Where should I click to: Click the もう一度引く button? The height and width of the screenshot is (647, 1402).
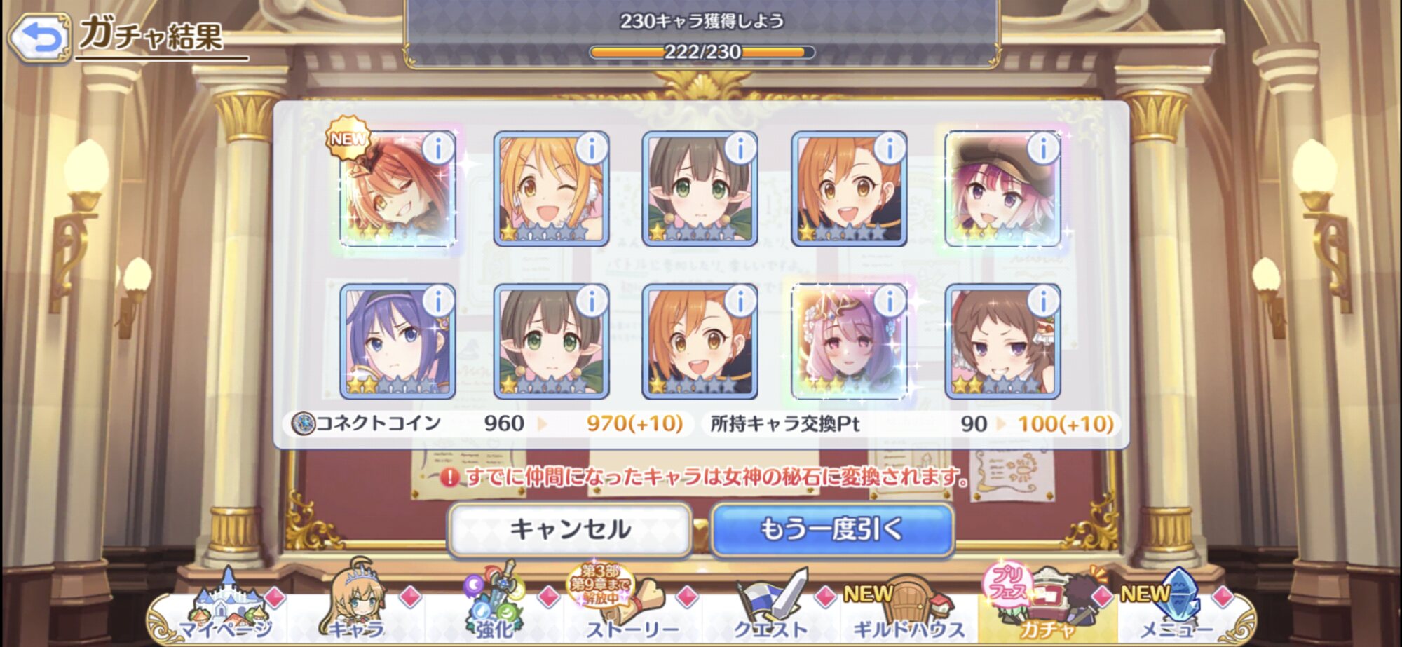(832, 530)
